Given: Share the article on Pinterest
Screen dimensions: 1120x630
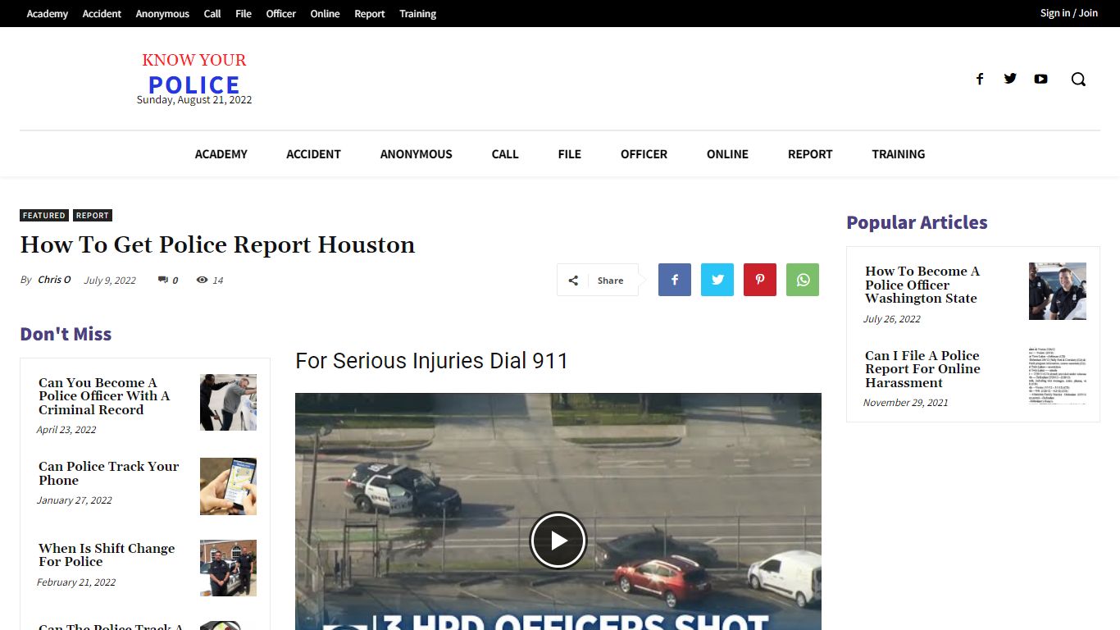Looking at the screenshot, I should pyautogui.click(x=760, y=280).
